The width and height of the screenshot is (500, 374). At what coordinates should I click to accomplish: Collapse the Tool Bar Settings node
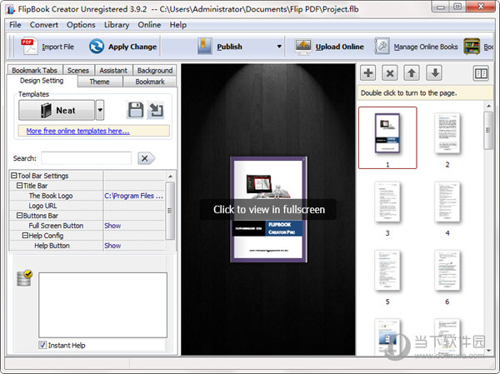click(x=13, y=176)
